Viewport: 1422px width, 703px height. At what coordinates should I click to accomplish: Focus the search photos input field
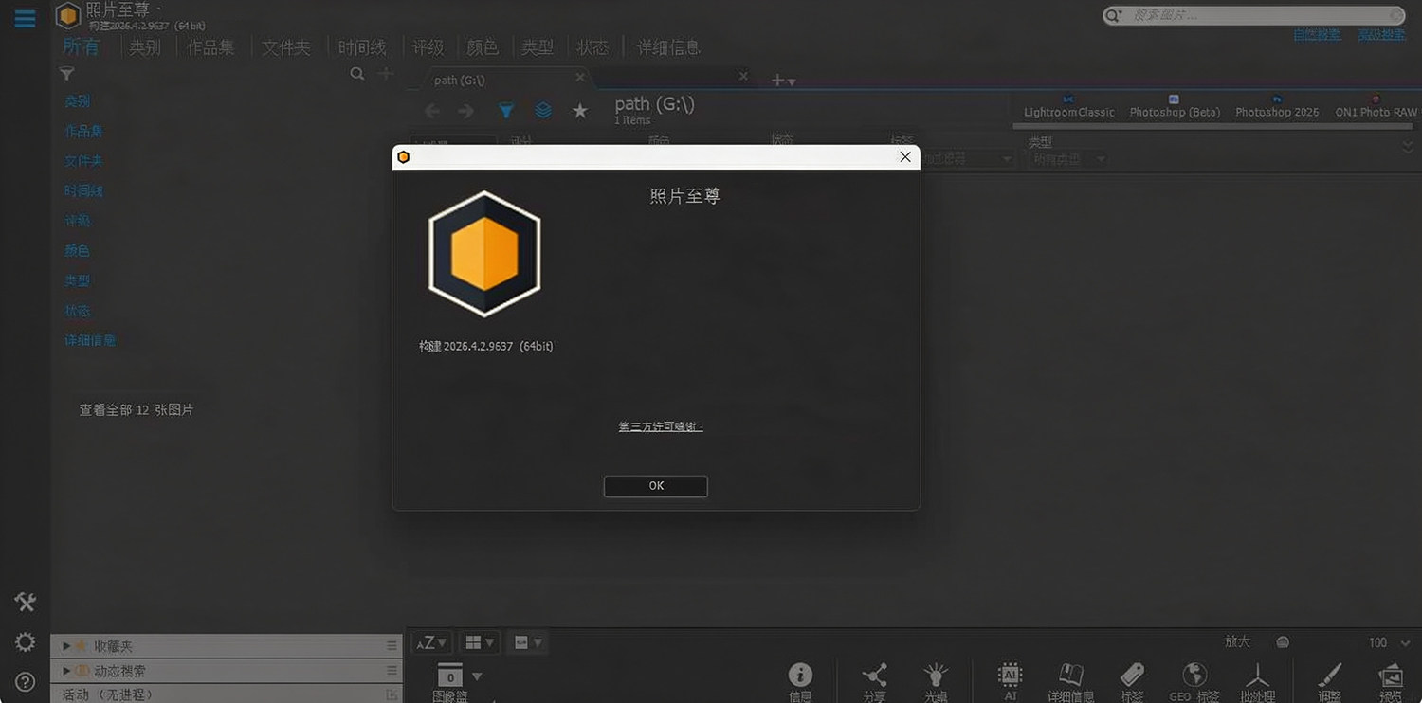click(1253, 15)
